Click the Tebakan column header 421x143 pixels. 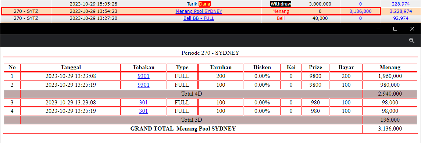tap(144, 67)
